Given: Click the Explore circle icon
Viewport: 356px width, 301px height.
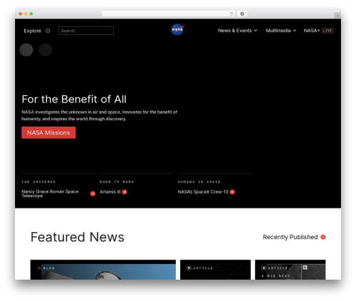Looking at the screenshot, I should [48, 31].
